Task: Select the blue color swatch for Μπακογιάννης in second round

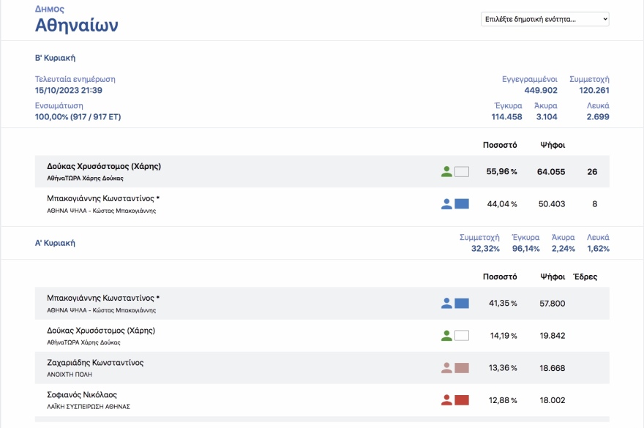Action: point(462,204)
